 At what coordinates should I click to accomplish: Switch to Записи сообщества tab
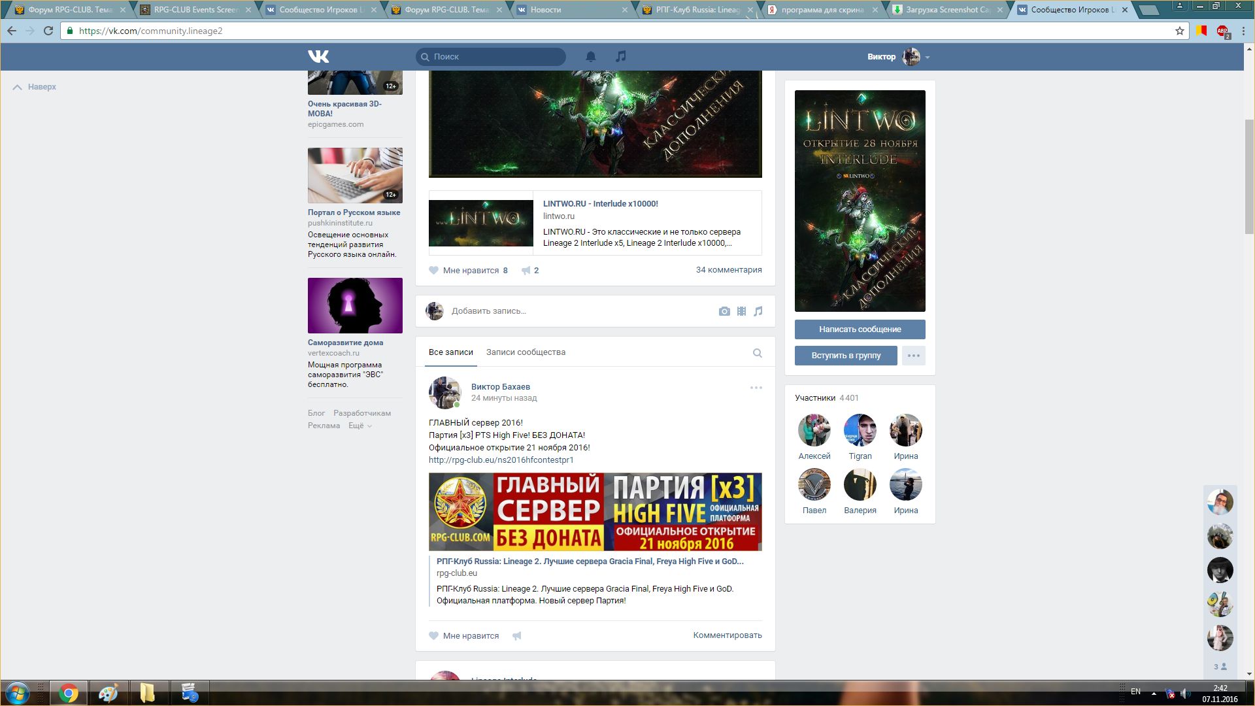[526, 352]
